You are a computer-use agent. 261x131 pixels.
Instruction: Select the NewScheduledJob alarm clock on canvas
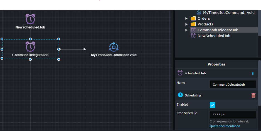30,19
